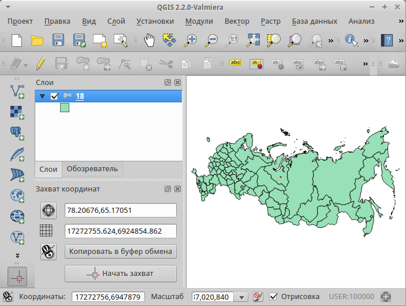The image size is (406, 306).
Task: Toggle the Отрисовка render checkbox
Action: coord(274,297)
